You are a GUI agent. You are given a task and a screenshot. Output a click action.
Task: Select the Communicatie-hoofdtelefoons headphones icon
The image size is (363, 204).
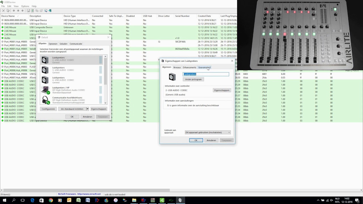45,100
